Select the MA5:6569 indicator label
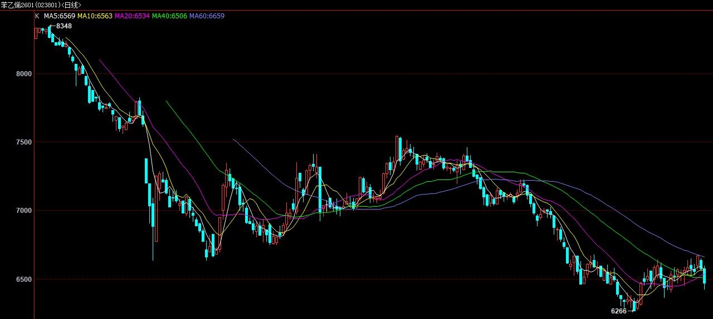Screen dimensions: 713x319 coord(60,16)
